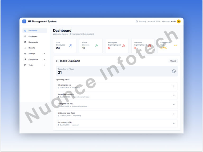This screenshot has width=203, height=152.
Task: Click the Active Licenses user-check icon
Action: (97, 46)
